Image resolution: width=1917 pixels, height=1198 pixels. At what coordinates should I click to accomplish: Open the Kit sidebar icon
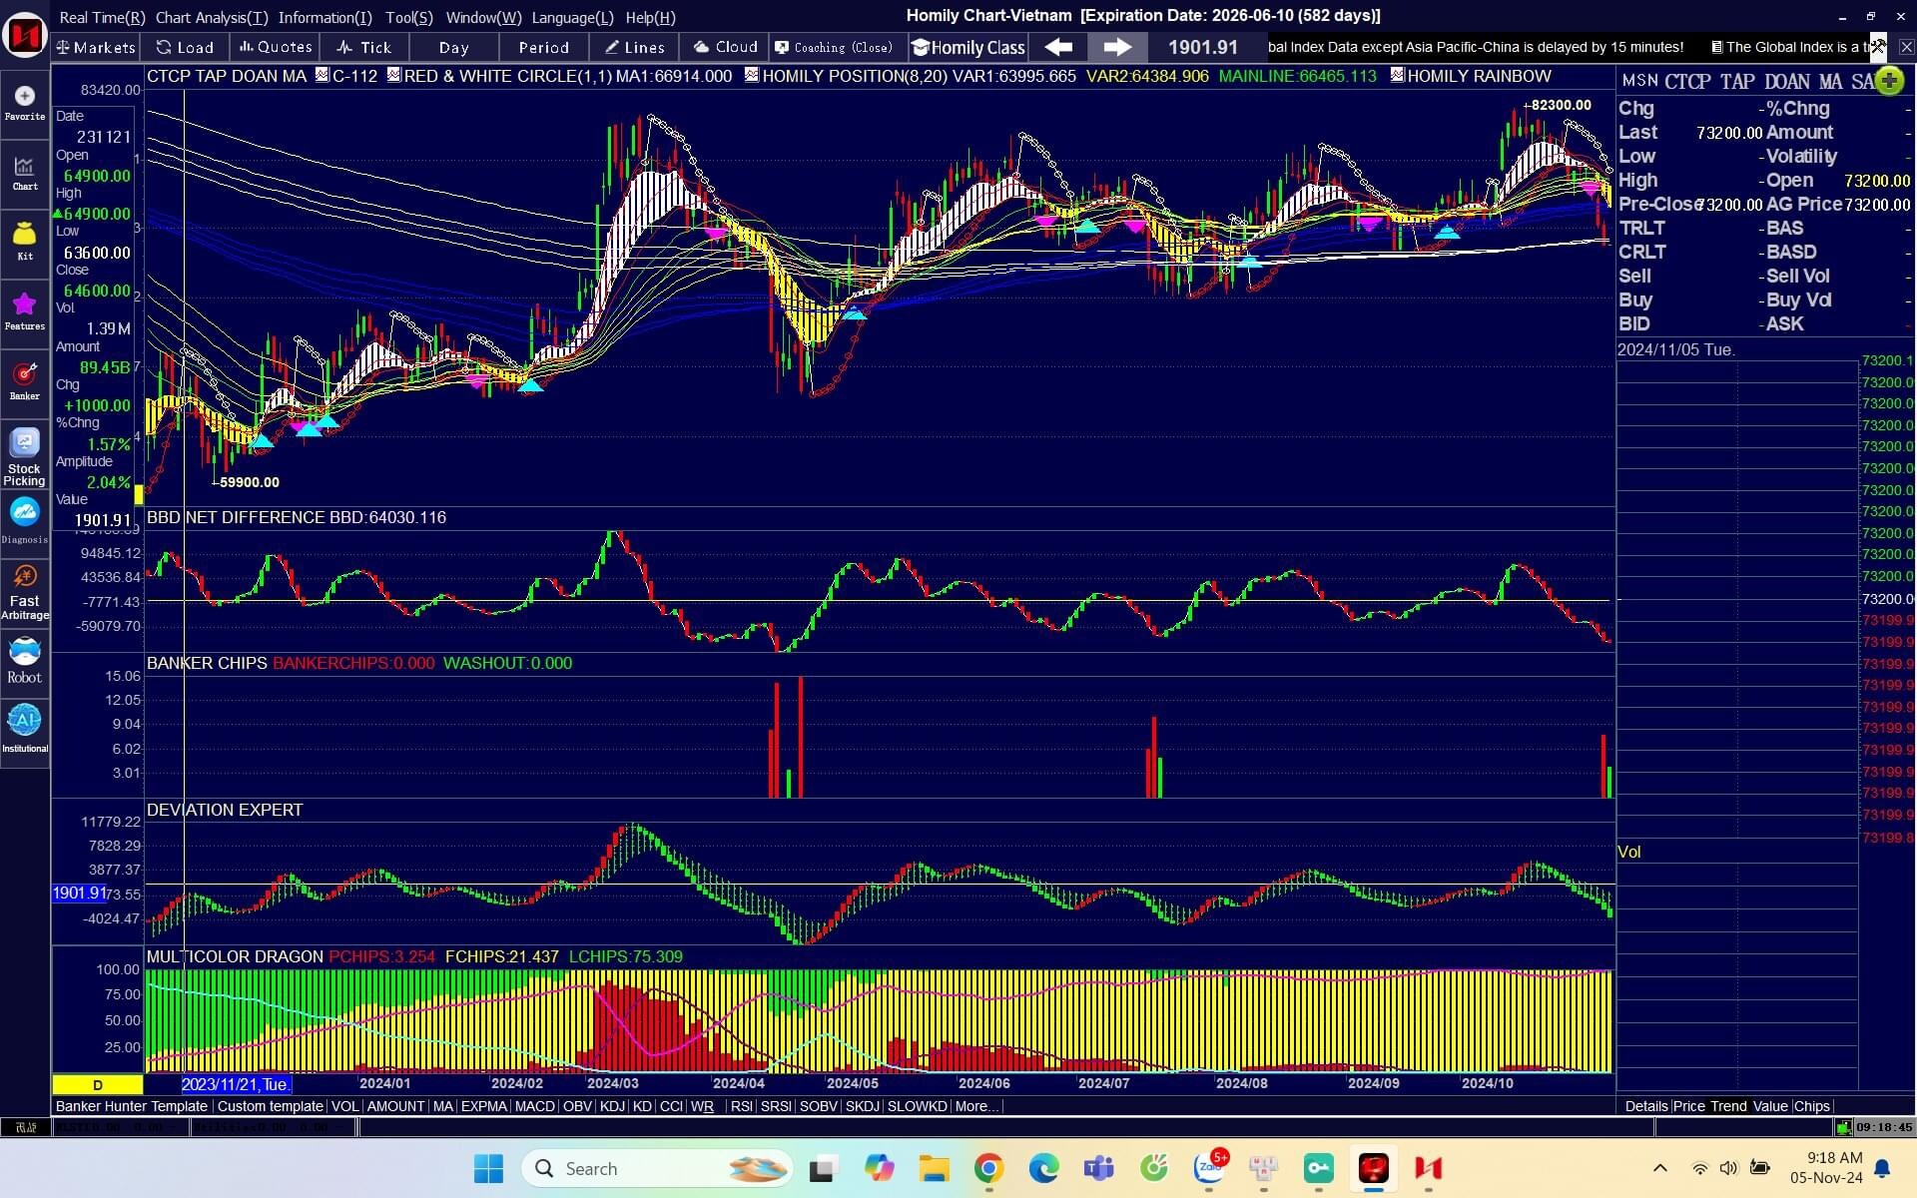tap(25, 243)
